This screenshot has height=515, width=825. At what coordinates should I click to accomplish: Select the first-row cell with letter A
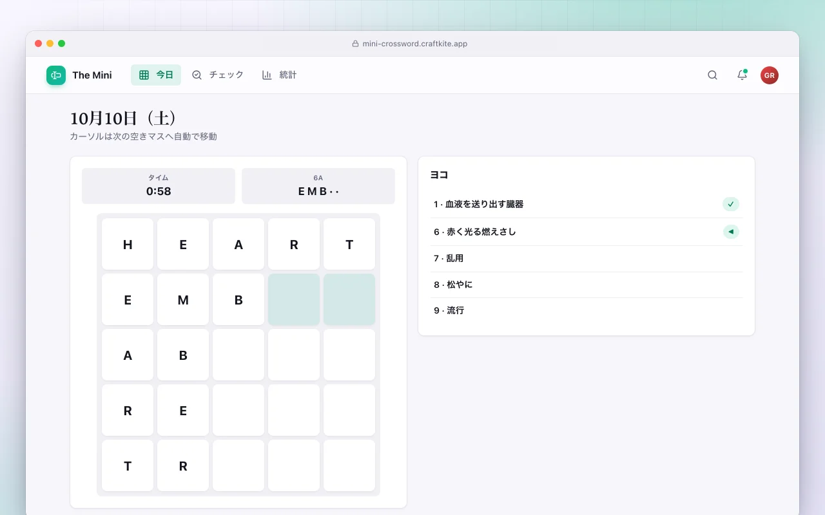click(x=238, y=244)
